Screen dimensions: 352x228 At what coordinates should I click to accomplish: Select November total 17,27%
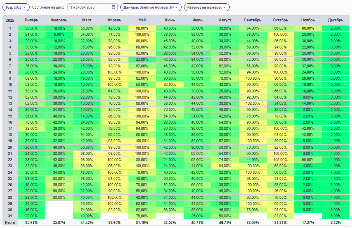click(308, 223)
